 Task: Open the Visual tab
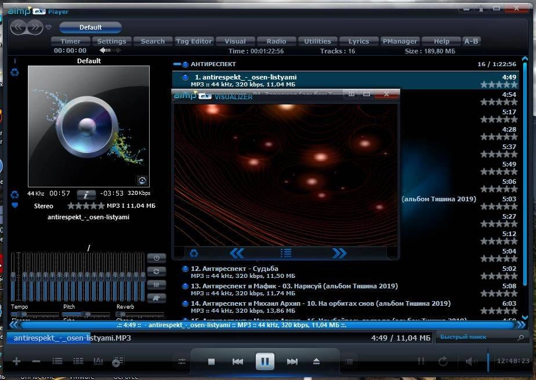click(235, 41)
